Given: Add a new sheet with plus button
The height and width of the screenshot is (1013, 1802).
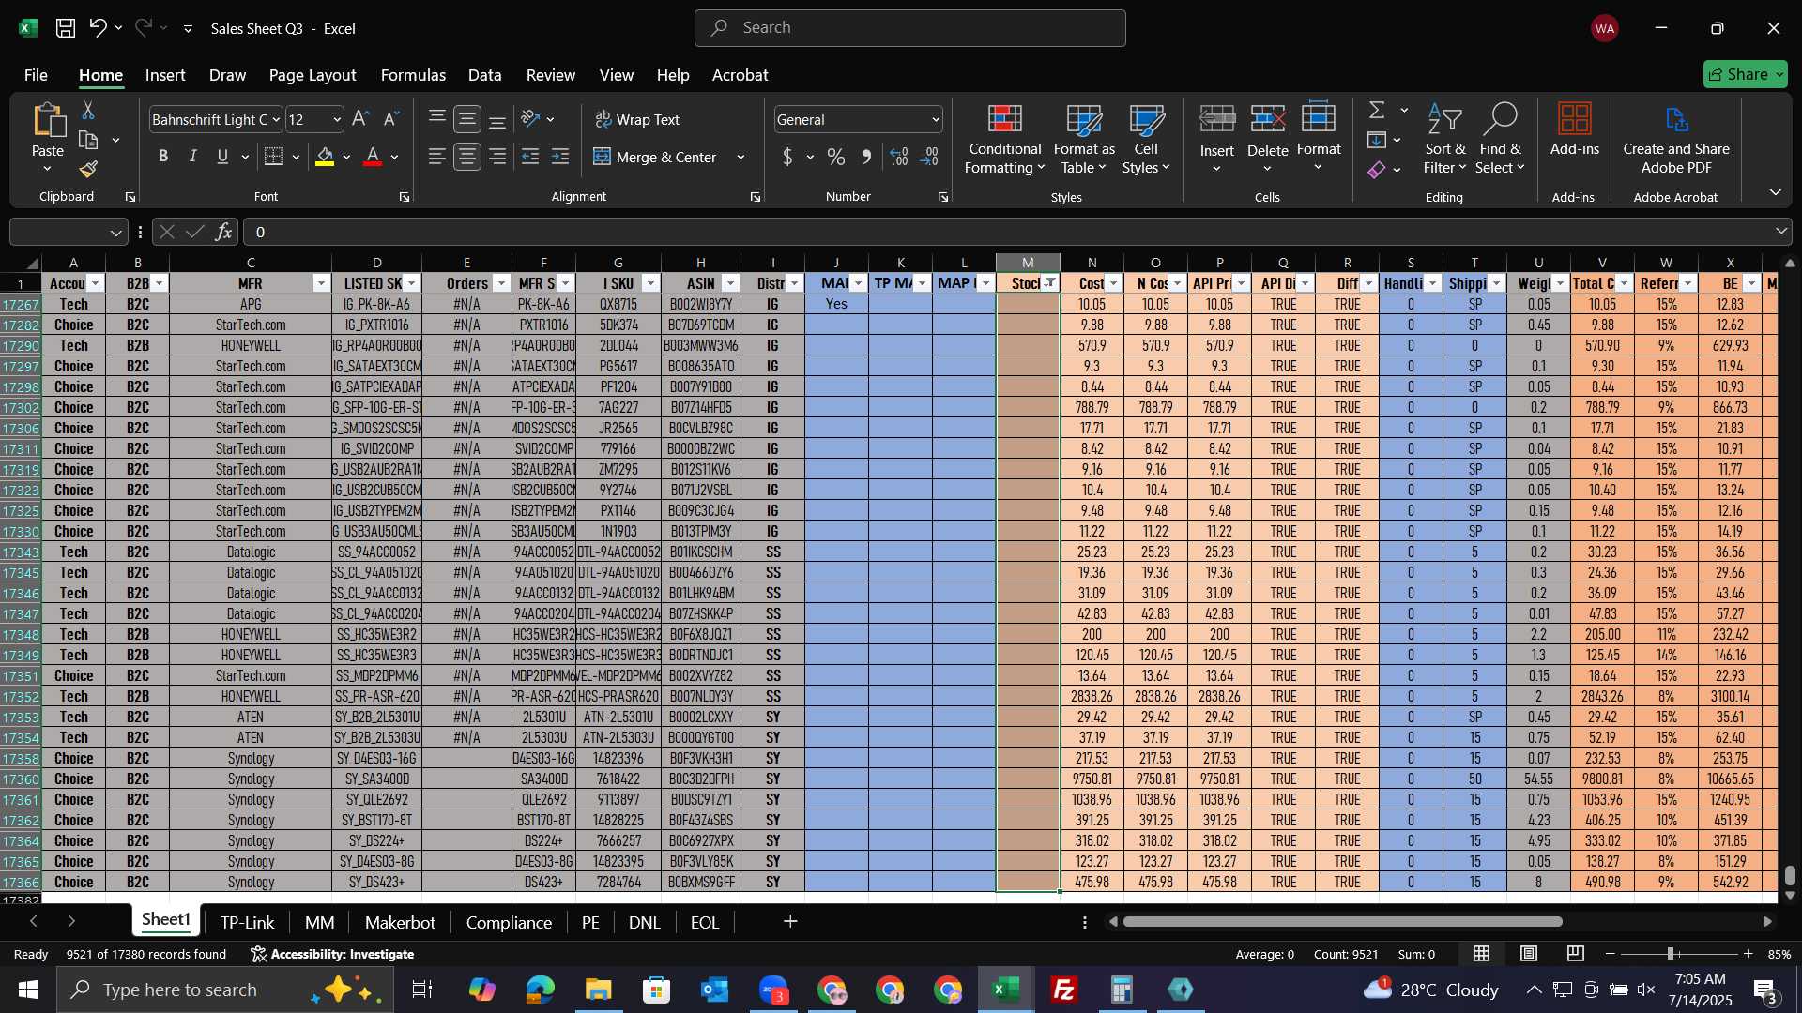Looking at the screenshot, I should tap(790, 922).
